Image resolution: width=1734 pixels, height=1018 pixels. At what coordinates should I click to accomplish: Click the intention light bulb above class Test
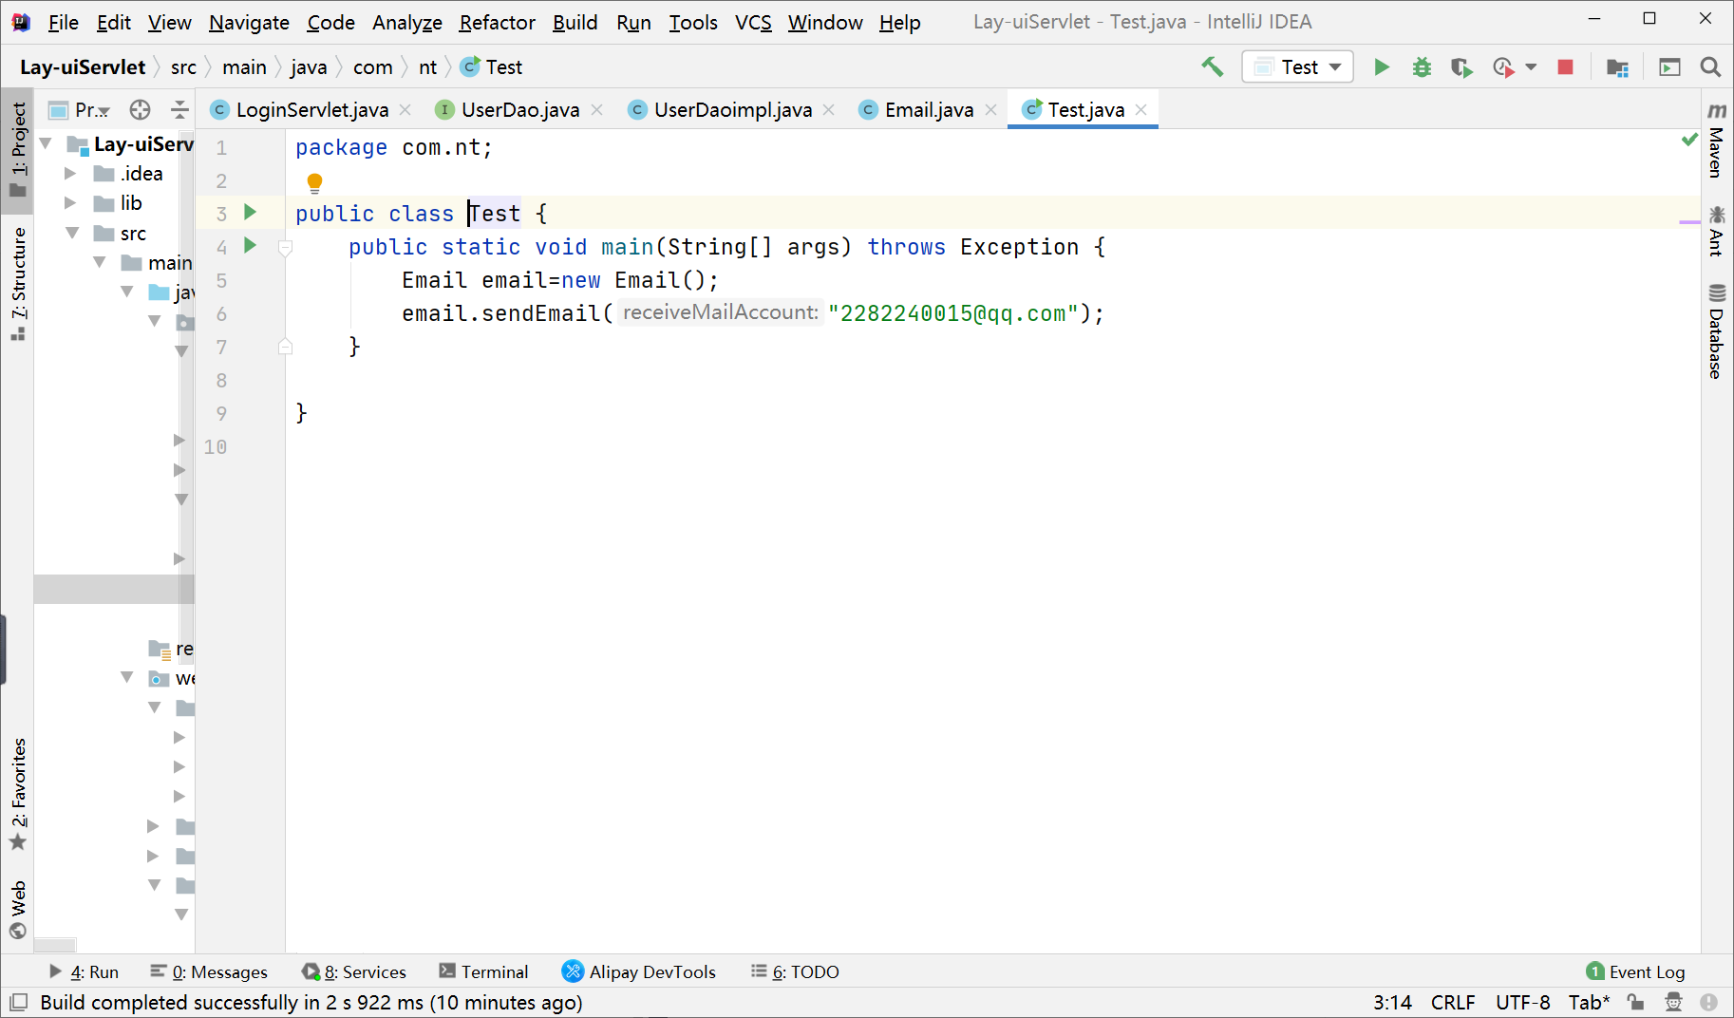pos(314,181)
